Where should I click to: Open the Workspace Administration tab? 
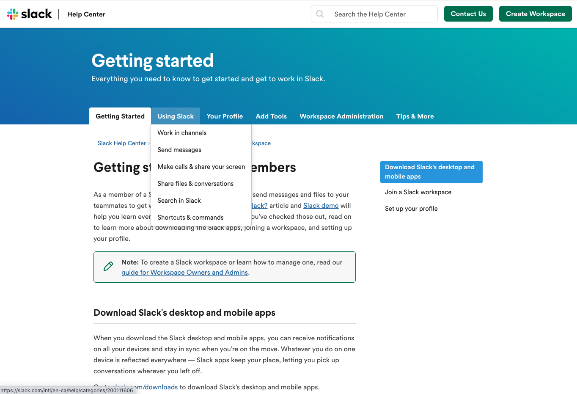click(x=341, y=116)
